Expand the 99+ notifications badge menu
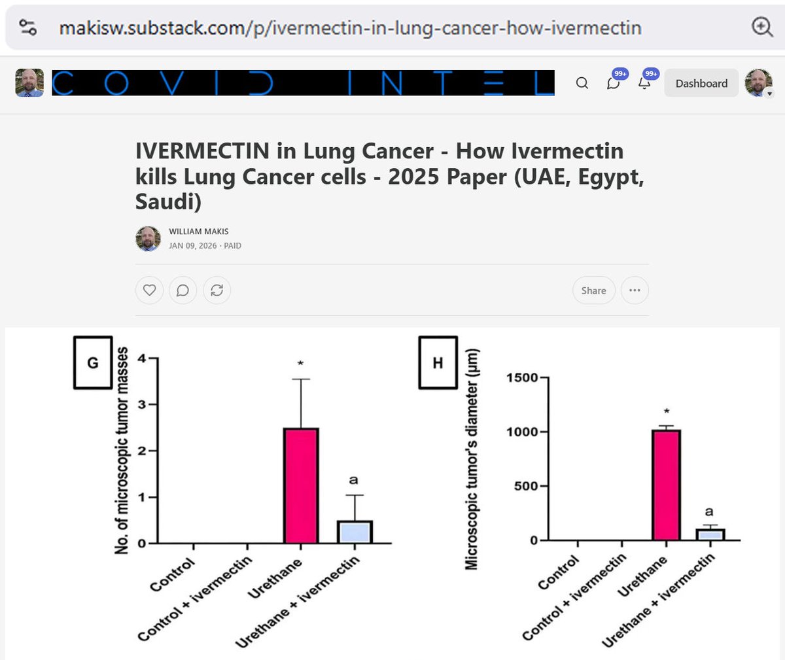The image size is (785, 660). [x=650, y=74]
